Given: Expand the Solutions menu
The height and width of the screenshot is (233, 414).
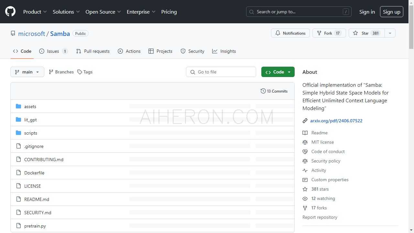Looking at the screenshot, I should (x=66, y=12).
